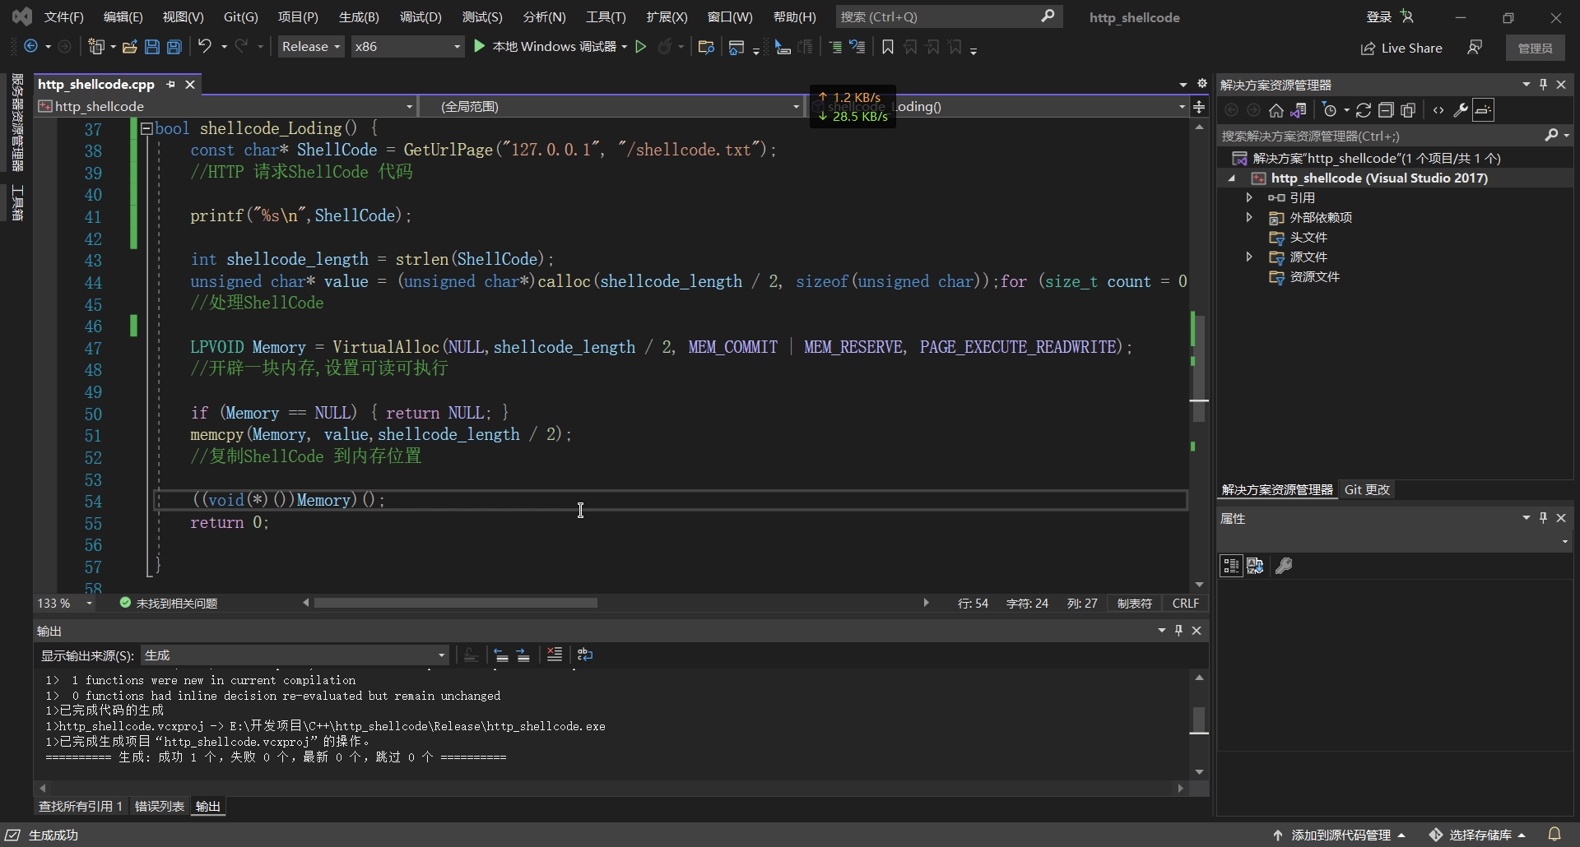Go to previous message in output
This screenshot has height=847, width=1580.
[501, 655]
